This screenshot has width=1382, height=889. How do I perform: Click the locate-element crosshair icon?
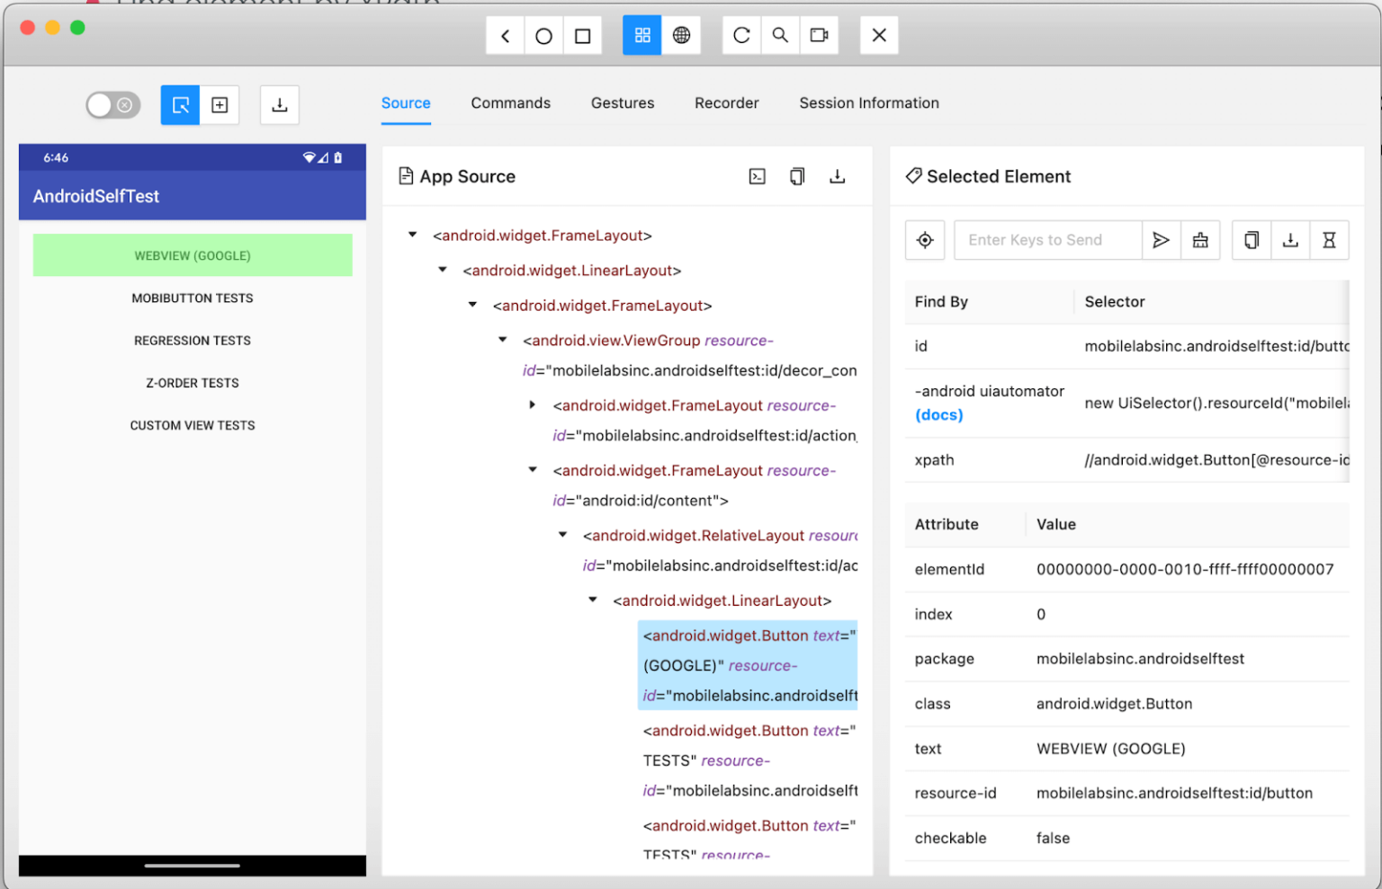[925, 240]
